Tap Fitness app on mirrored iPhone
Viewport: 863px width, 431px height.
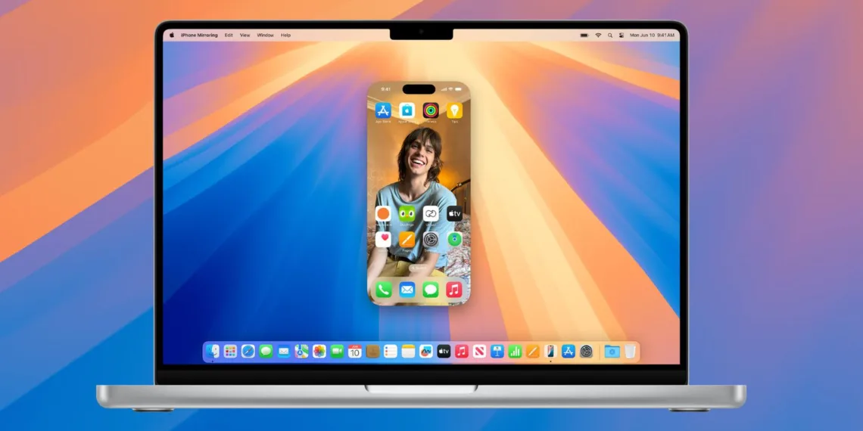point(431,110)
